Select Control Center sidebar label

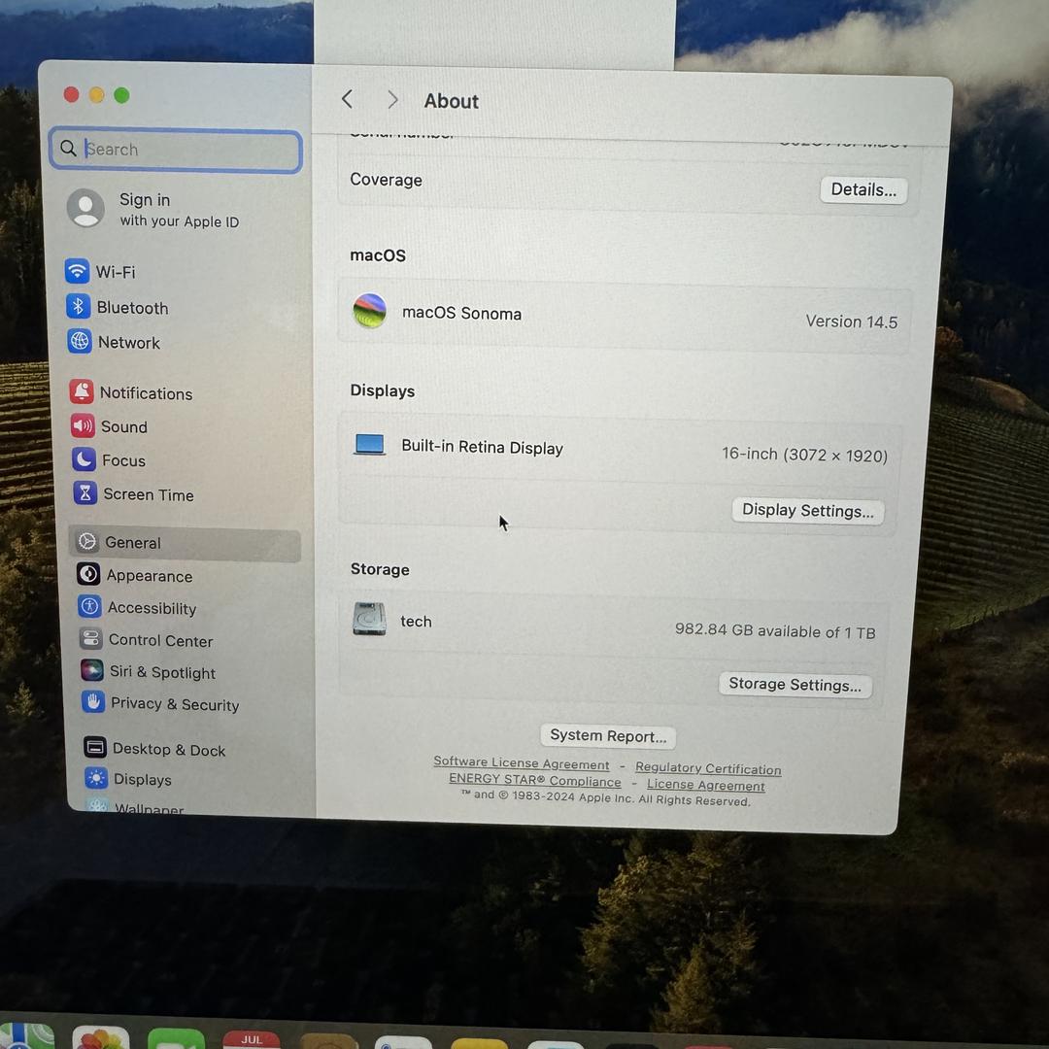tap(160, 640)
